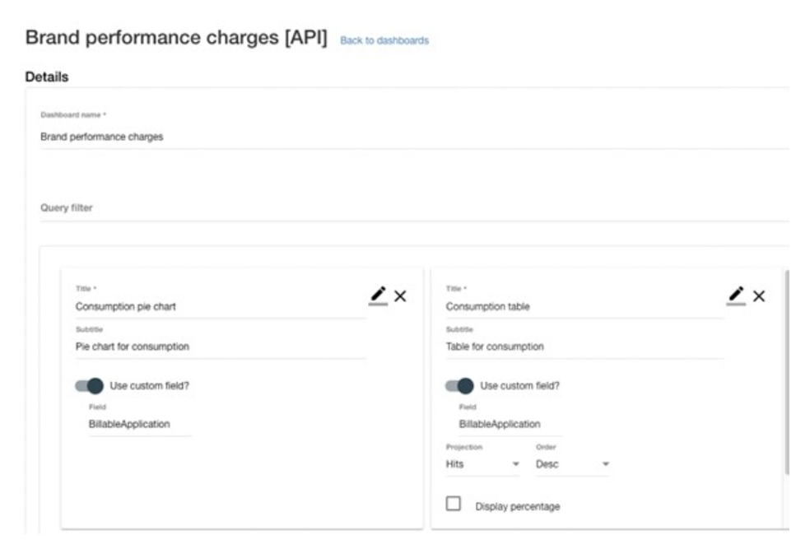
Task: Toggle 'Use custom field?' in pie chart card
Action: click(90, 385)
